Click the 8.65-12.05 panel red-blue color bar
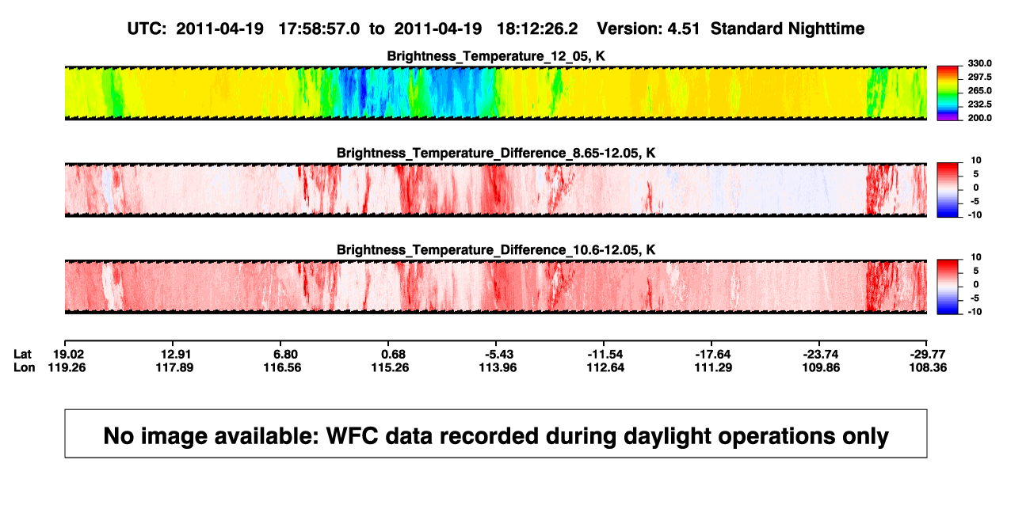Image resolution: width=1030 pixels, height=528 pixels. point(948,190)
